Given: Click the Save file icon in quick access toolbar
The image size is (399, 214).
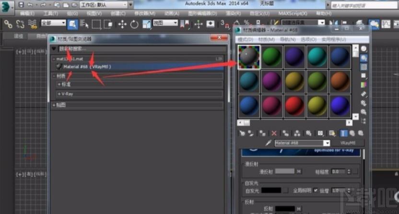Looking at the screenshot, I should point(22,5).
